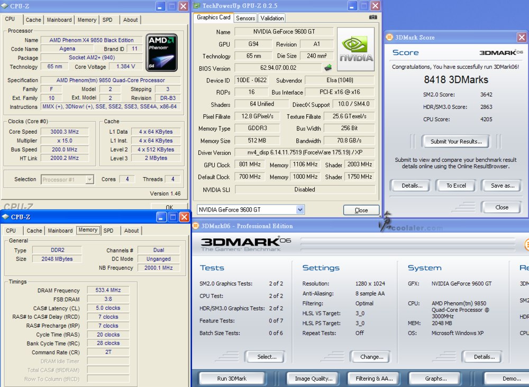529x387 pixels.
Task: Click the CPU Score value 4205
Action: (486, 119)
